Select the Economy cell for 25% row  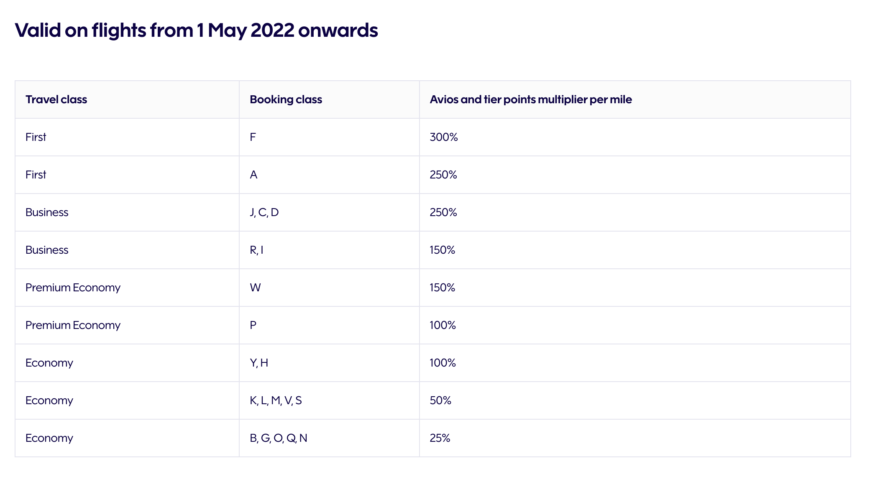(127, 438)
